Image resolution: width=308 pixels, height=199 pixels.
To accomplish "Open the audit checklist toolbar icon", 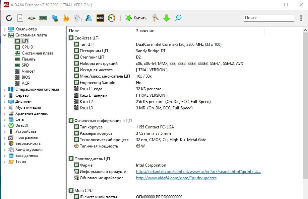I will click(78, 18).
